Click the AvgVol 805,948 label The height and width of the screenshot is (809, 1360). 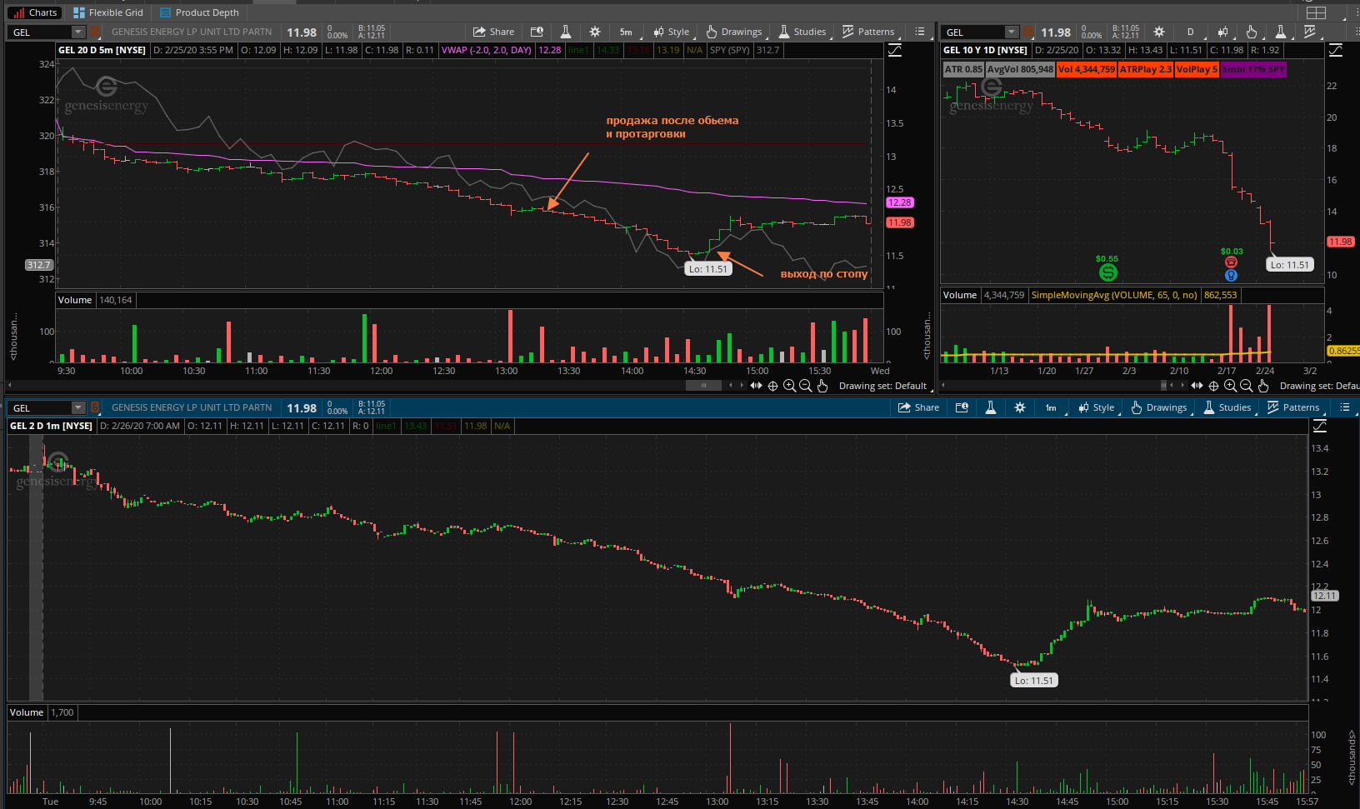[1020, 69]
